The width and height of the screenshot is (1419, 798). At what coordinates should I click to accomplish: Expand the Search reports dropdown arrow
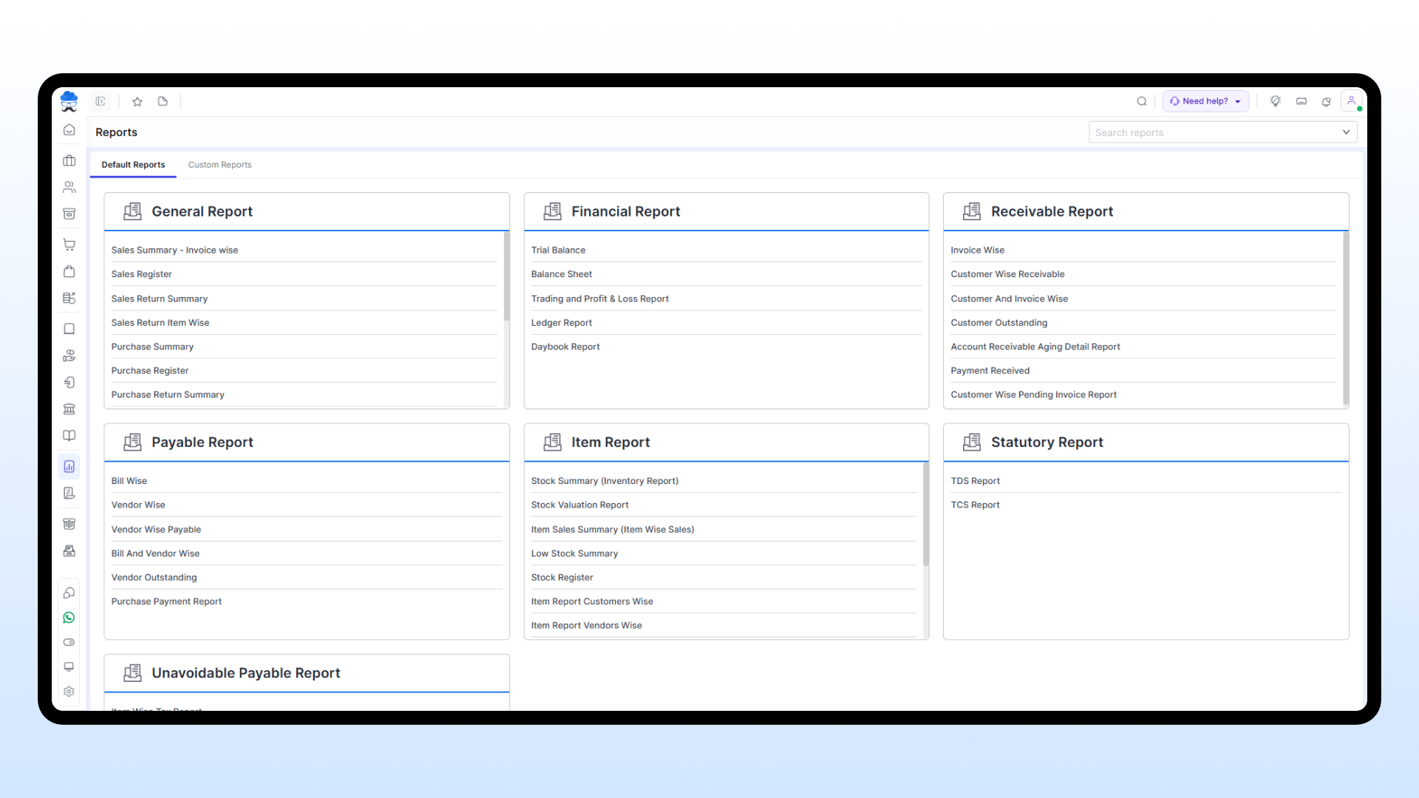point(1346,132)
